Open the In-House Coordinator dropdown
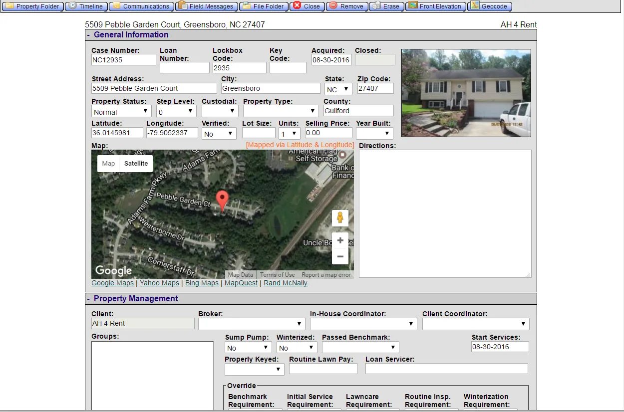 (x=363, y=324)
